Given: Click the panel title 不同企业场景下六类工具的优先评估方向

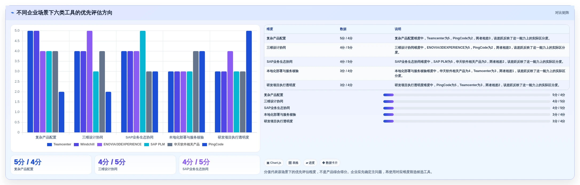Looking at the screenshot, I should coord(64,13).
